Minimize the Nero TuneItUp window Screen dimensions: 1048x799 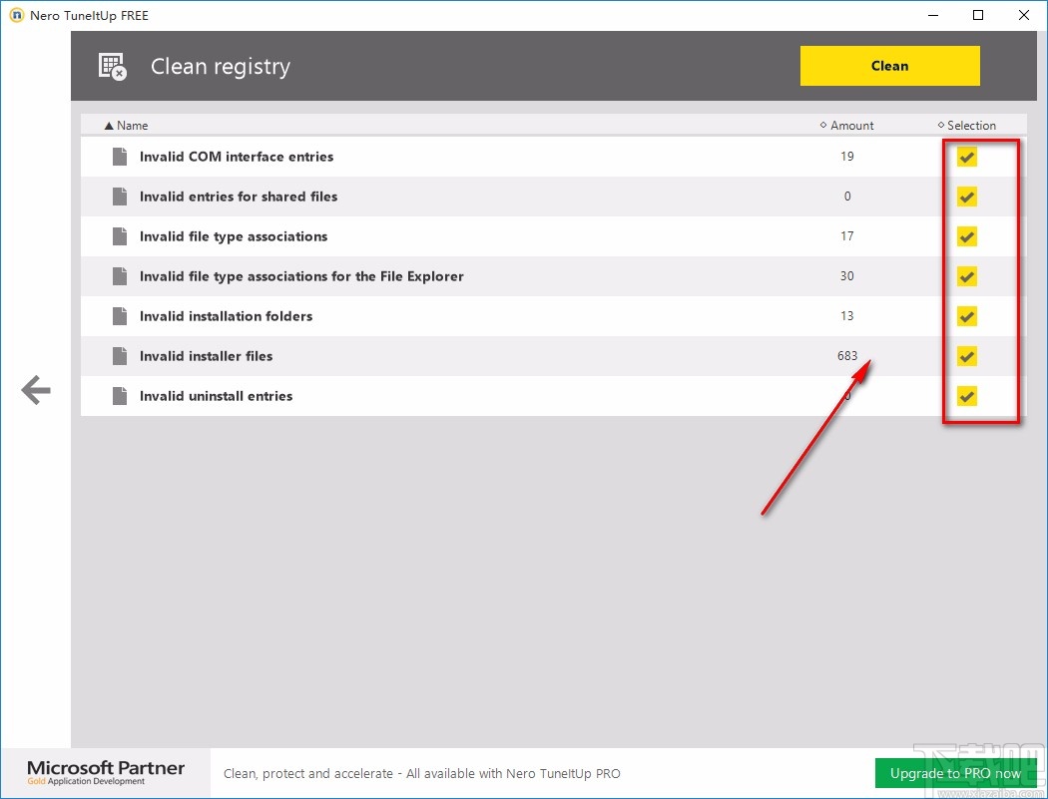coord(933,15)
